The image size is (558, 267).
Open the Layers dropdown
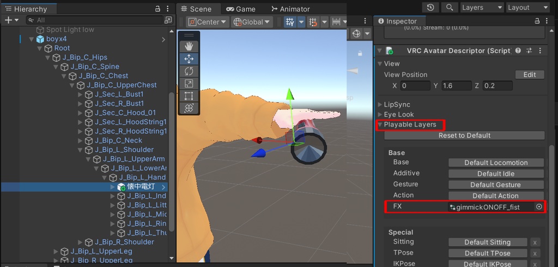(x=482, y=8)
